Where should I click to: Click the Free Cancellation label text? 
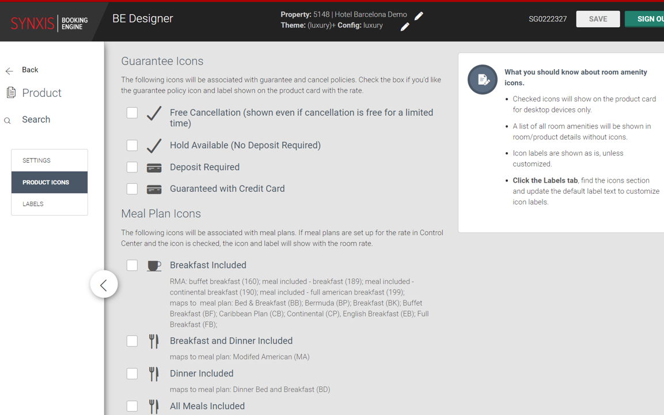coord(302,118)
